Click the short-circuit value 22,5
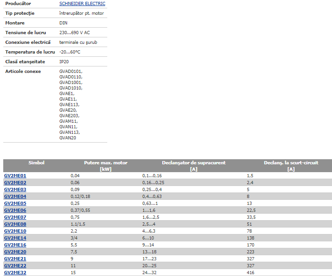This screenshot has width=332, height=276. pyautogui.click(x=251, y=210)
